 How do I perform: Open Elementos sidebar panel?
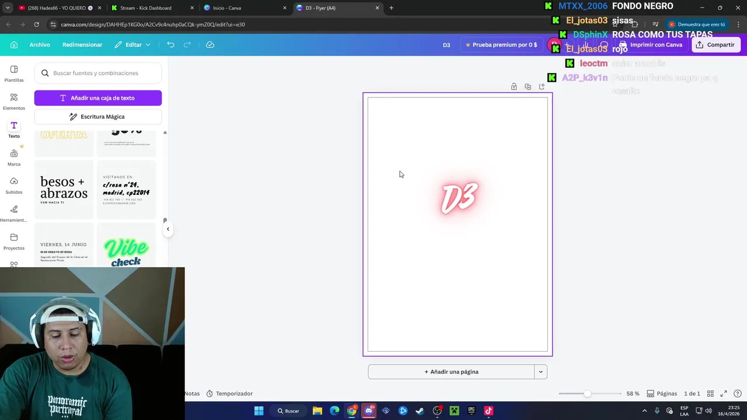[14, 101]
